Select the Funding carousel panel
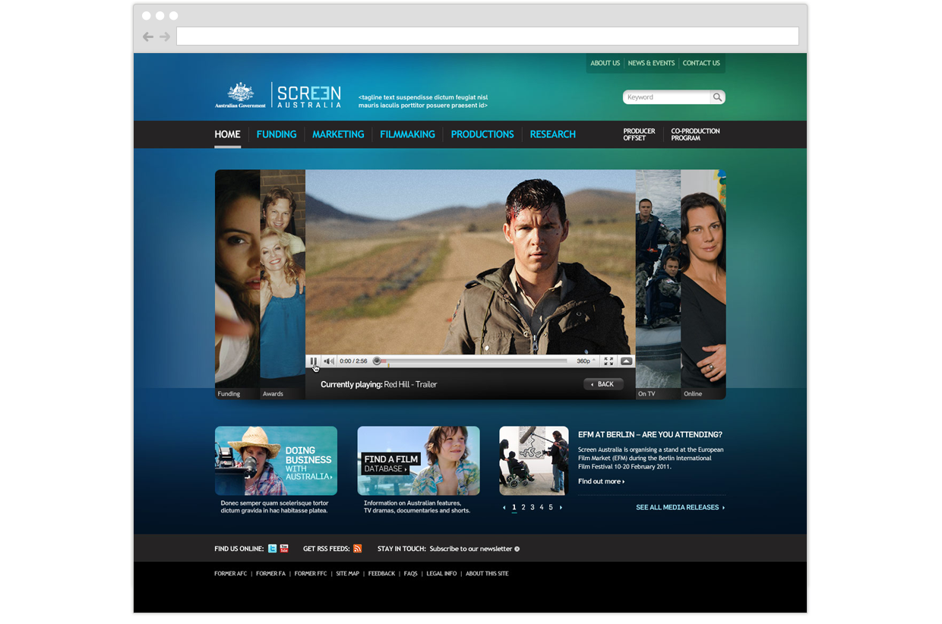 [x=238, y=284]
